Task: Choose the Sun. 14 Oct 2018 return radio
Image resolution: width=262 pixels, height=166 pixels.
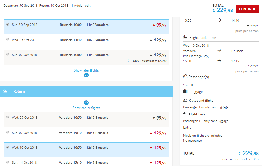Action: point(8,162)
